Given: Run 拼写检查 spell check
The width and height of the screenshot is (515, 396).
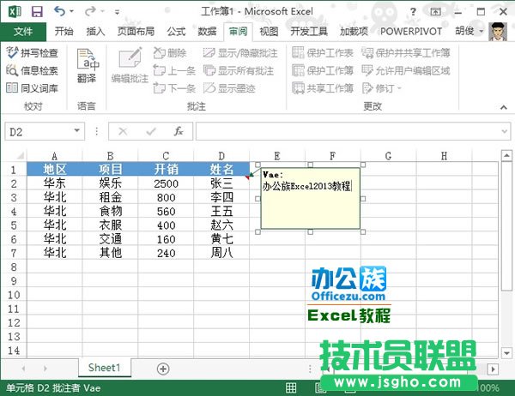Looking at the screenshot, I should click(x=33, y=53).
